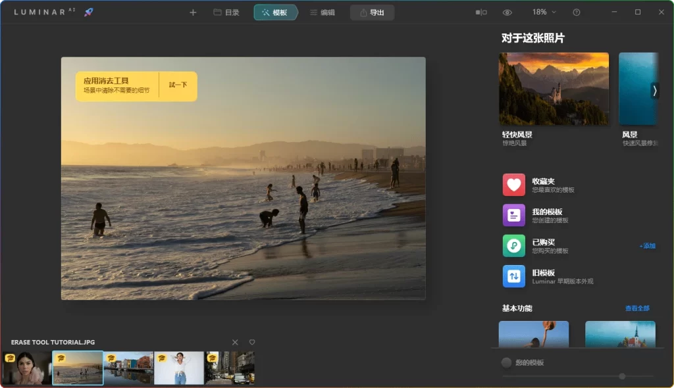Favorite the image using the heart toggle
The image size is (674, 388).
point(252,342)
